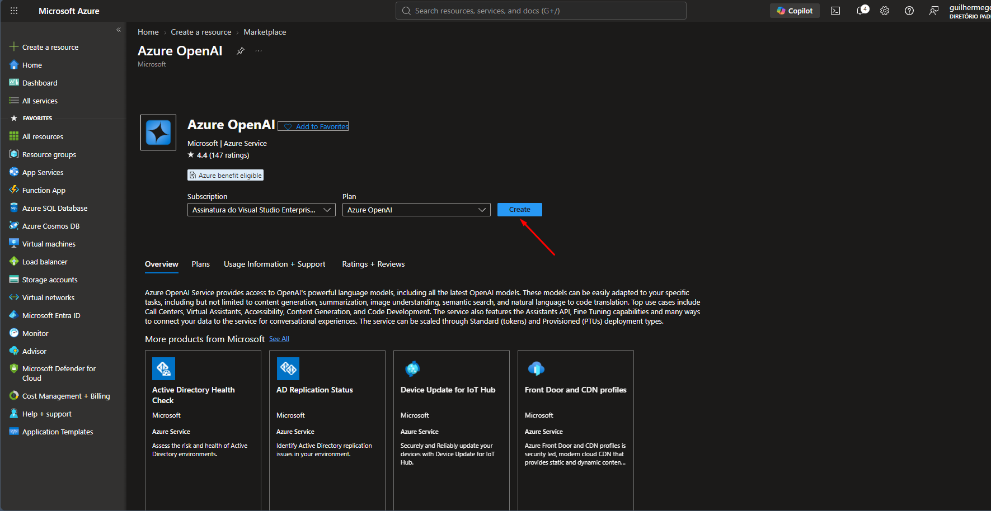This screenshot has width=991, height=511.
Task: Switch to the Overview tab
Action: pyautogui.click(x=162, y=264)
